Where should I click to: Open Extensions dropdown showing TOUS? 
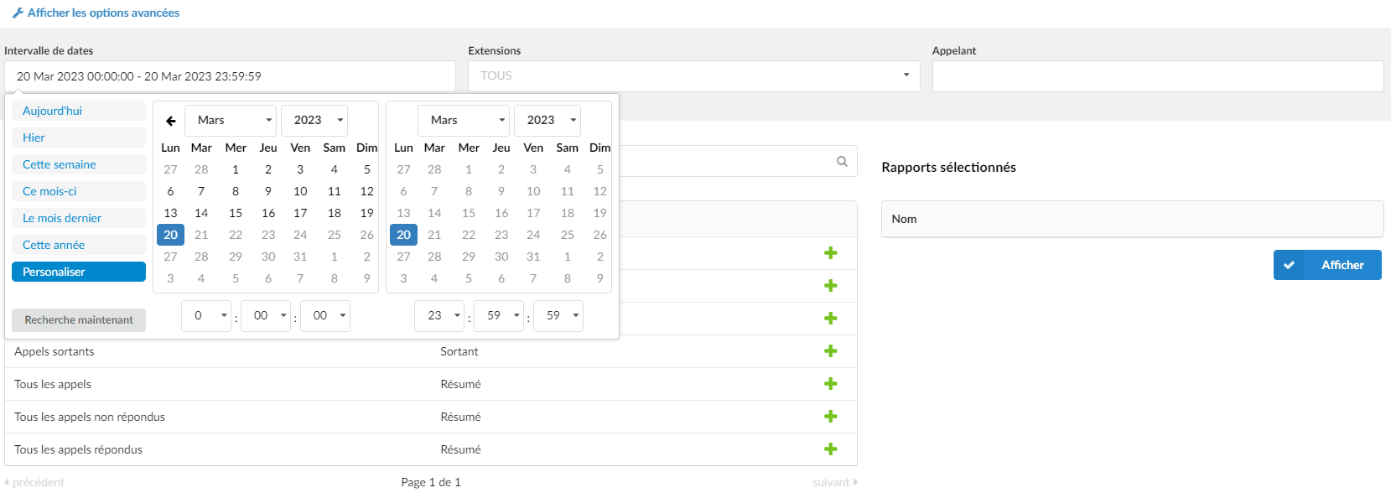click(693, 76)
